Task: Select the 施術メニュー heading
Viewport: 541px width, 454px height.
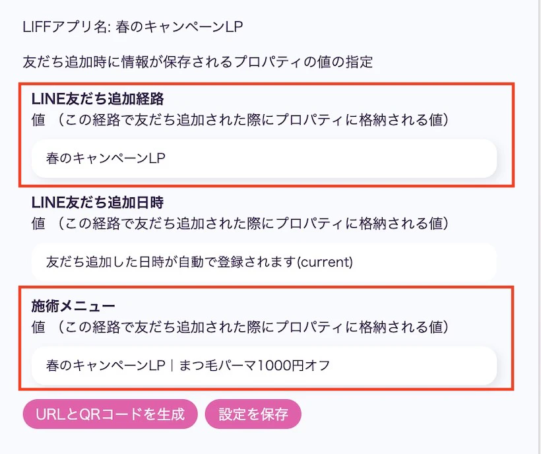Action: (x=73, y=306)
